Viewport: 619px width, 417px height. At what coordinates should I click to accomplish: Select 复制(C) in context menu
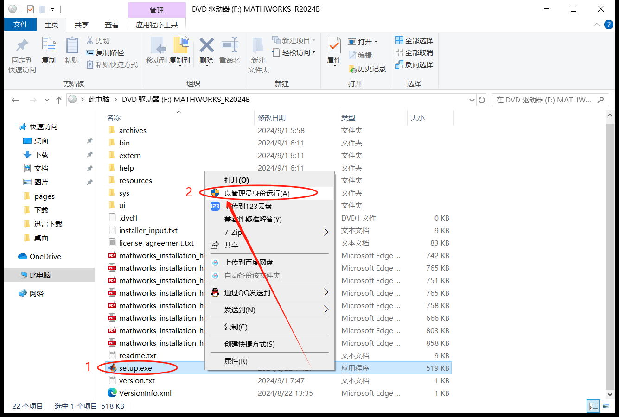269,327
